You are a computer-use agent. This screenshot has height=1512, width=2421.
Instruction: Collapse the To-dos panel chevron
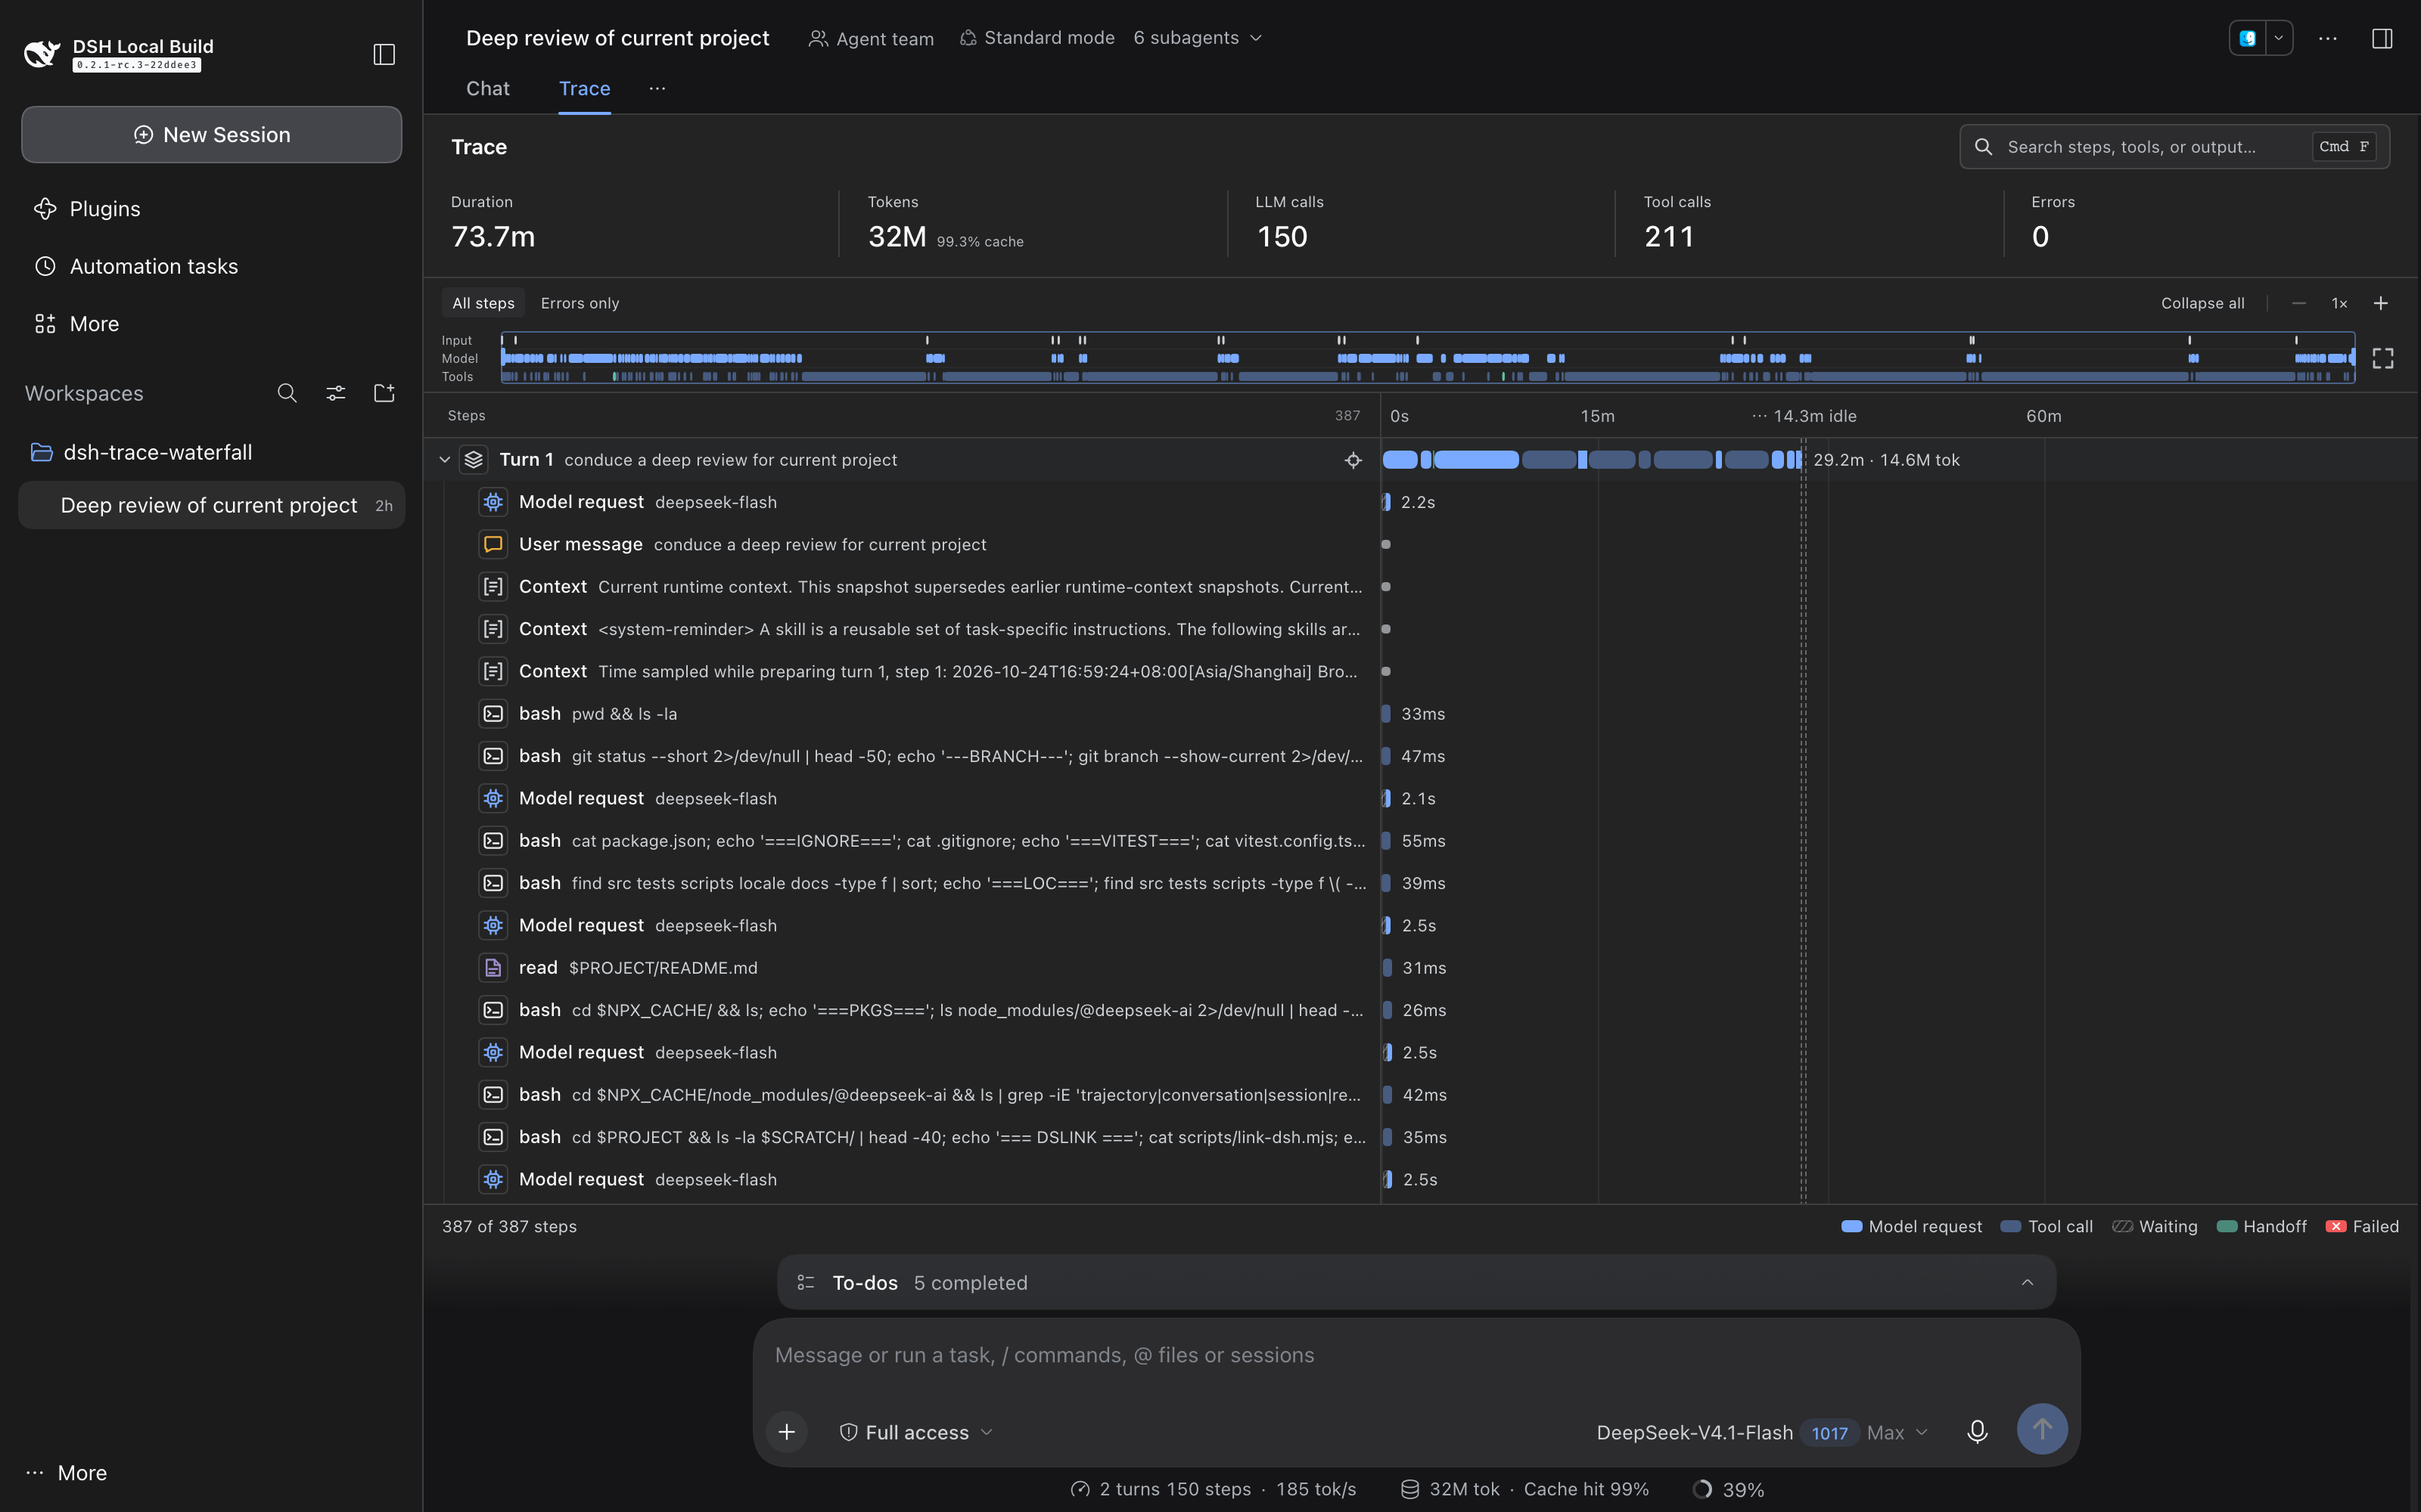pos(2027,1282)
